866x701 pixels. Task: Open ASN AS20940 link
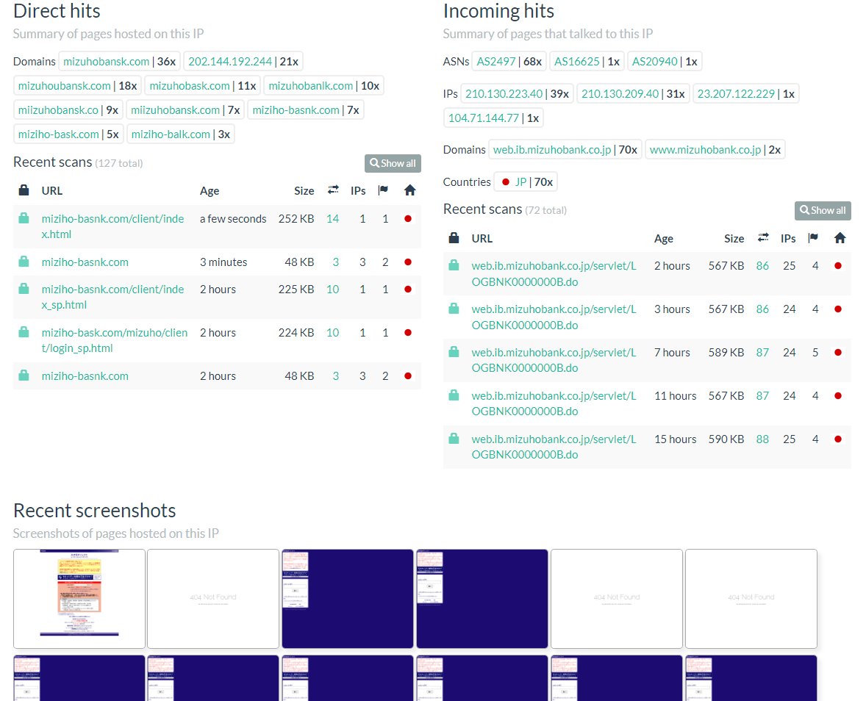(654, 61)
